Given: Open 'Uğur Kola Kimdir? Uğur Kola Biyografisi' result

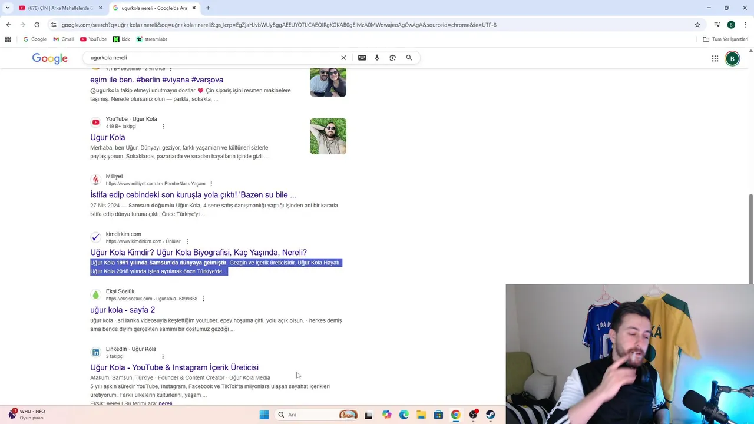Looking at the screenshot, I should pos(199,253).
